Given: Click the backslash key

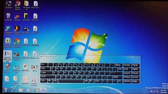Looking at the screenshot, I should pos(115,69).
